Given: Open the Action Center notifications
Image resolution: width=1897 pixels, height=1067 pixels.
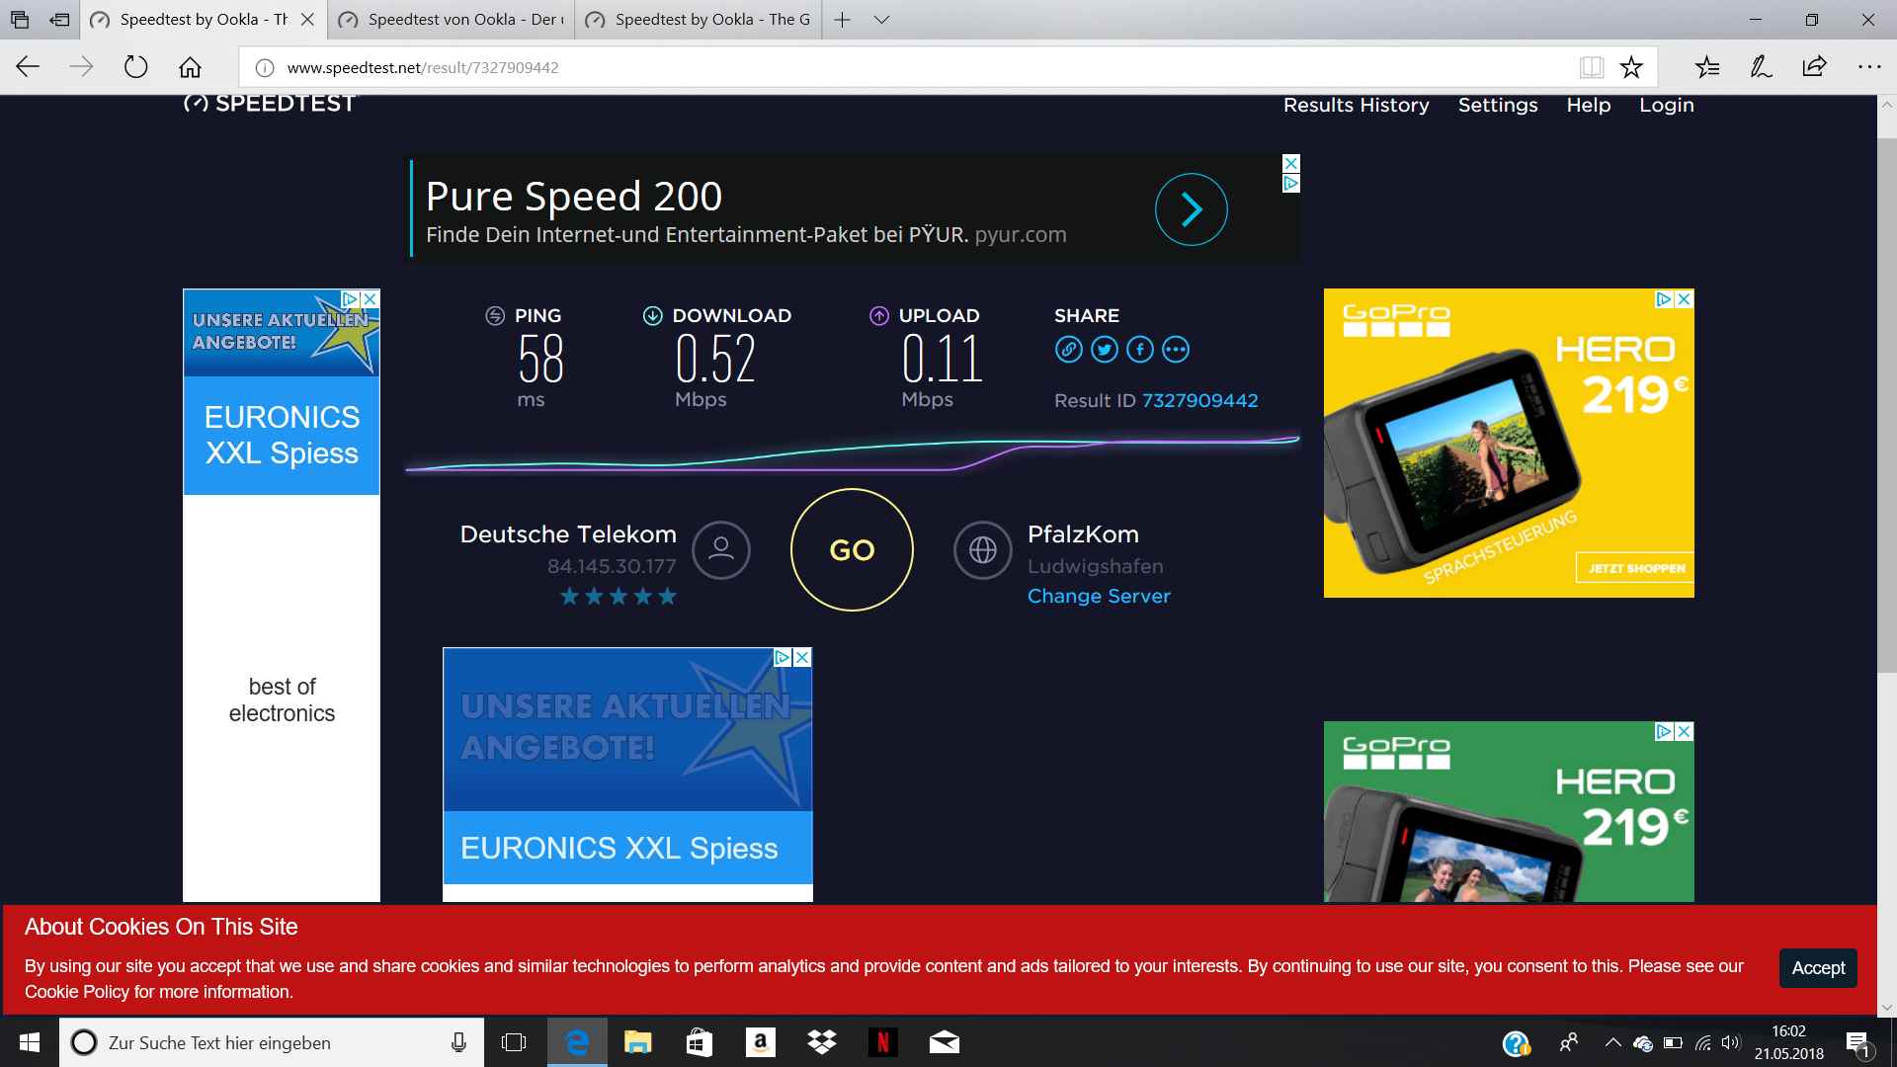Looking at the screenshot, I should click(1858, 1044).
